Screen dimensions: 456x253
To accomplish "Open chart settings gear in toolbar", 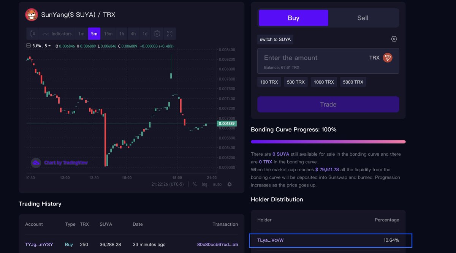I will 157,34.
